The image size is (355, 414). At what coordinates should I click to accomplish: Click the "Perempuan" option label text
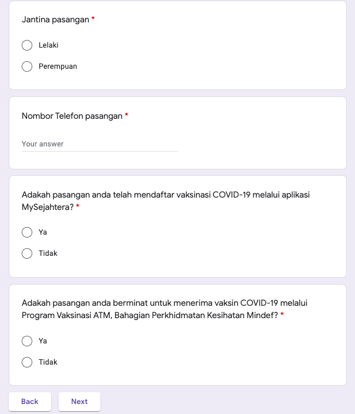(x=58, y=66)
